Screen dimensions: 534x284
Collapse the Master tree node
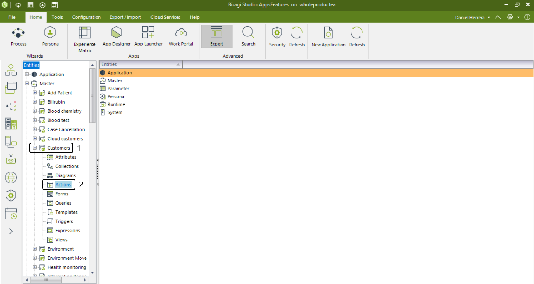(27, 83)
